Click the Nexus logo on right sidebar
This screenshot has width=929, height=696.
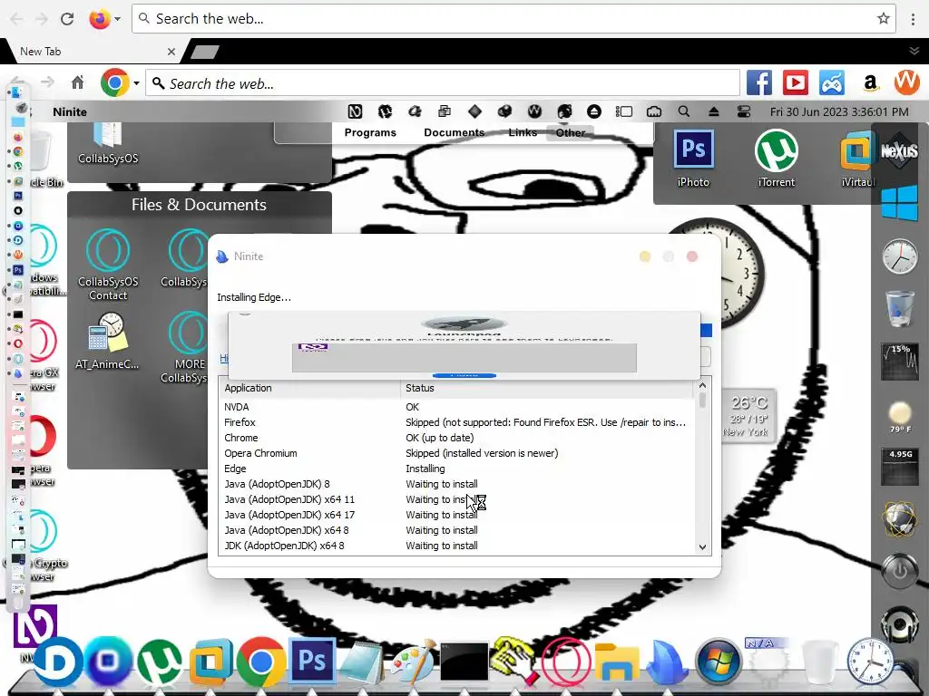pos(899,150)
